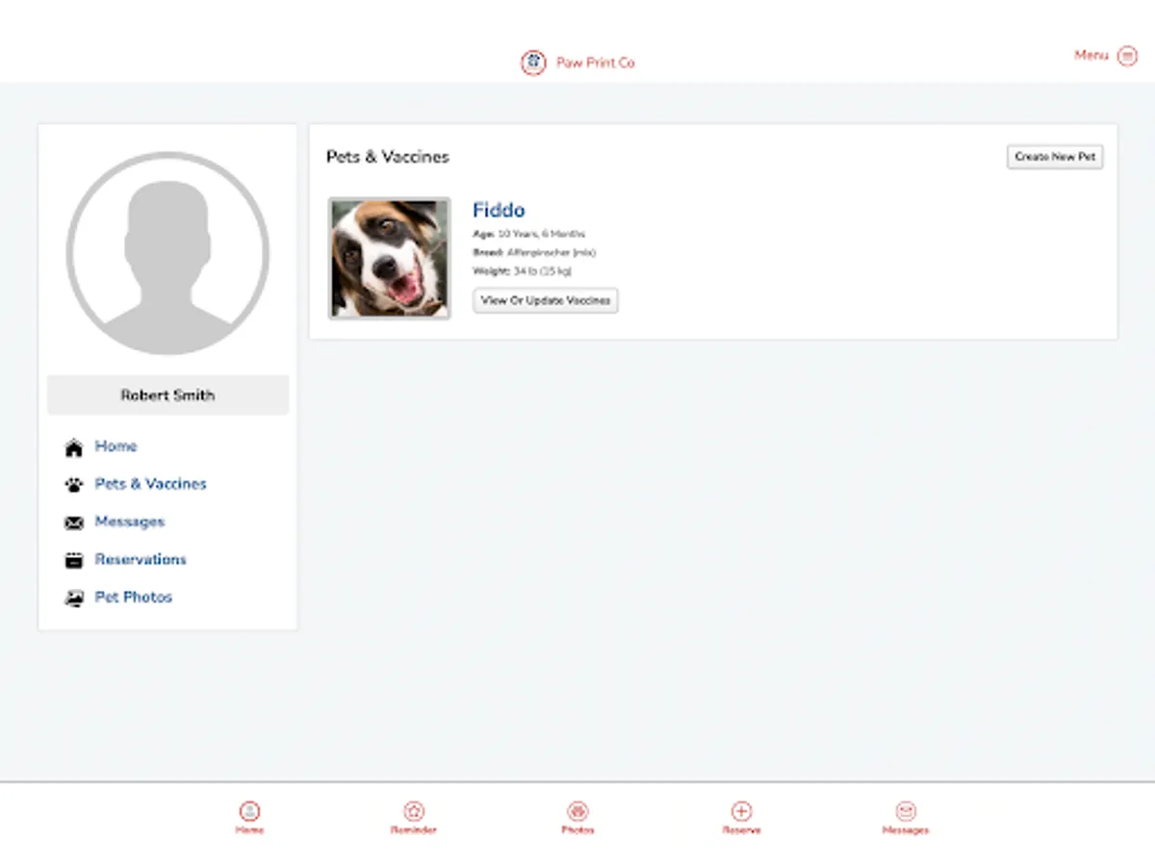Image resolution: width=1155 pixels, height=866 pixels.
Task: Open the Messages icon in bottom navigation
Action: 905,813
